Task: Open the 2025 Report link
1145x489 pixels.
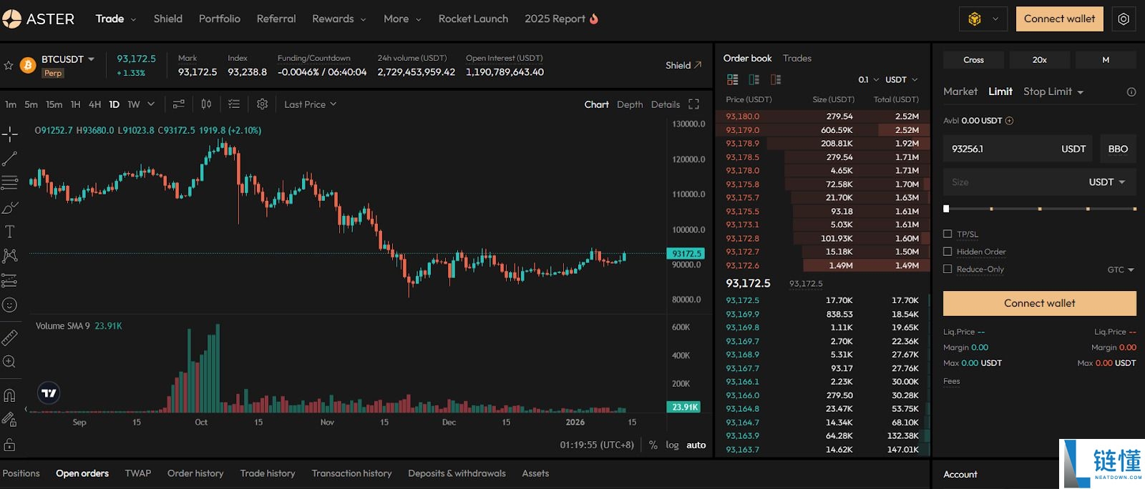Action: point(561,19)
